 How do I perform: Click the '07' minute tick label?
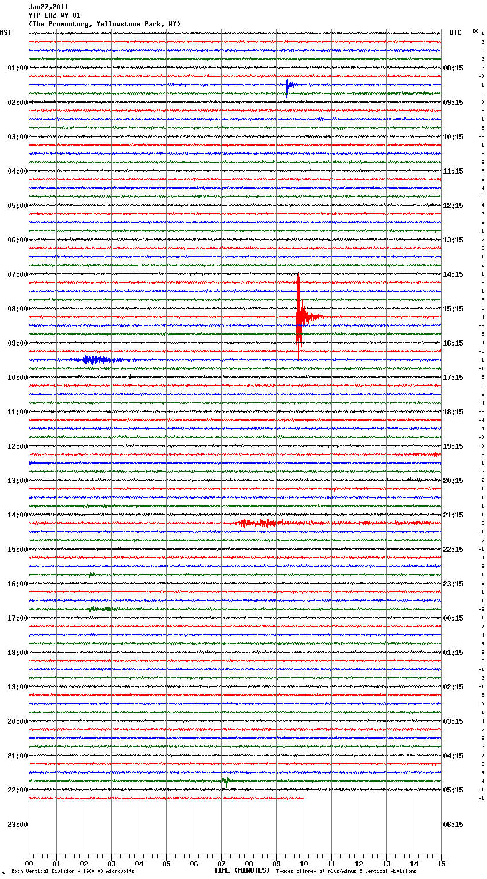[221, 864]
